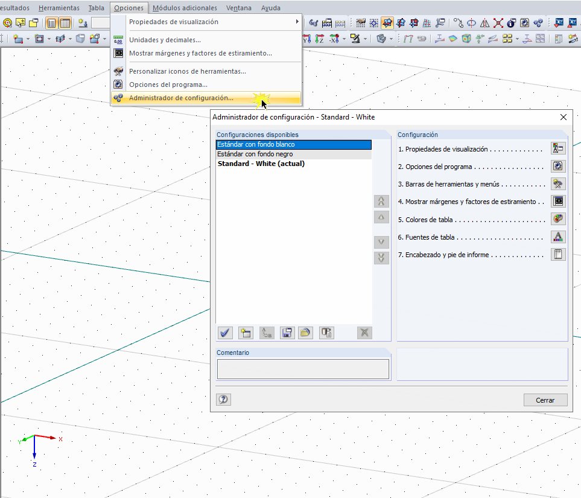Open the microscope tool dropdown arrow
The height and width of the screenshot is (498, 581).
tap(365, 39)
